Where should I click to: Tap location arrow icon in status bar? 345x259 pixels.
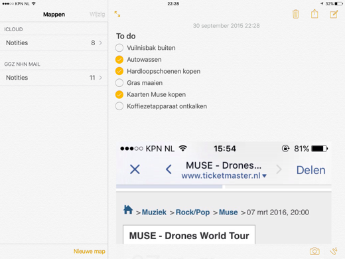[x=322, y=4]
